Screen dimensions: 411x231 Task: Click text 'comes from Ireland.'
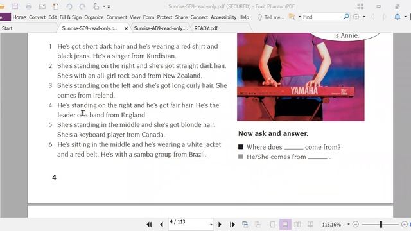86,96
